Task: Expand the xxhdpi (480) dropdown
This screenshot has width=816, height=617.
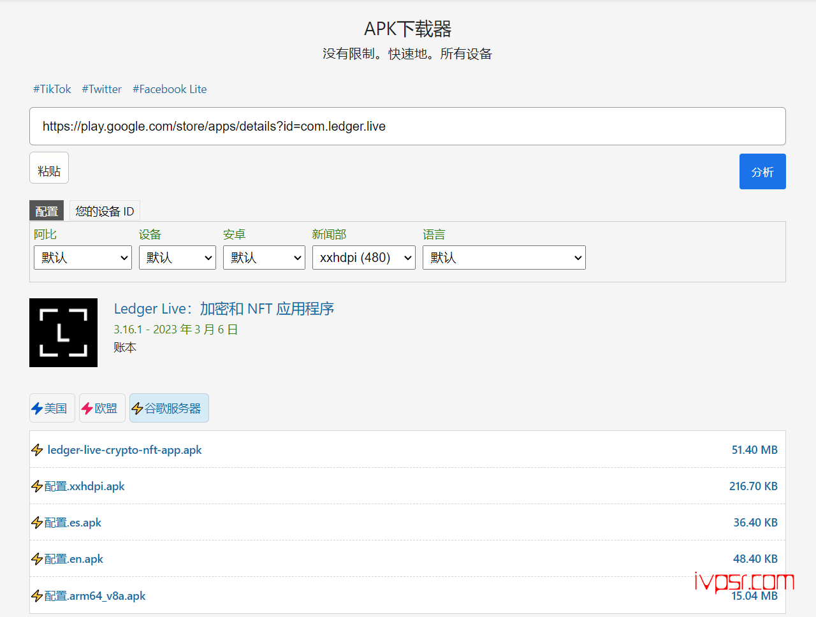Action: pyautogui.click(x=364, y=258)
